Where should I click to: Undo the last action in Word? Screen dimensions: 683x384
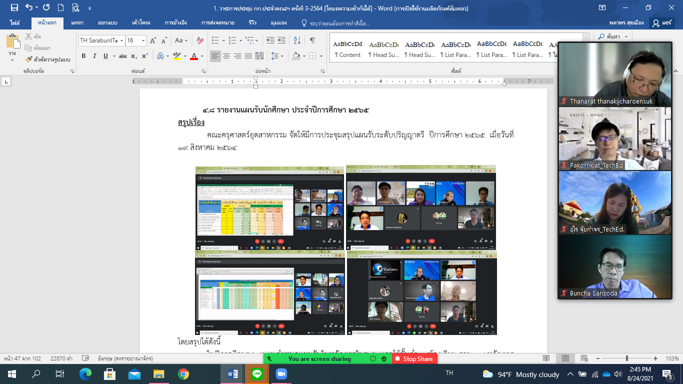(x=29, y=7)
